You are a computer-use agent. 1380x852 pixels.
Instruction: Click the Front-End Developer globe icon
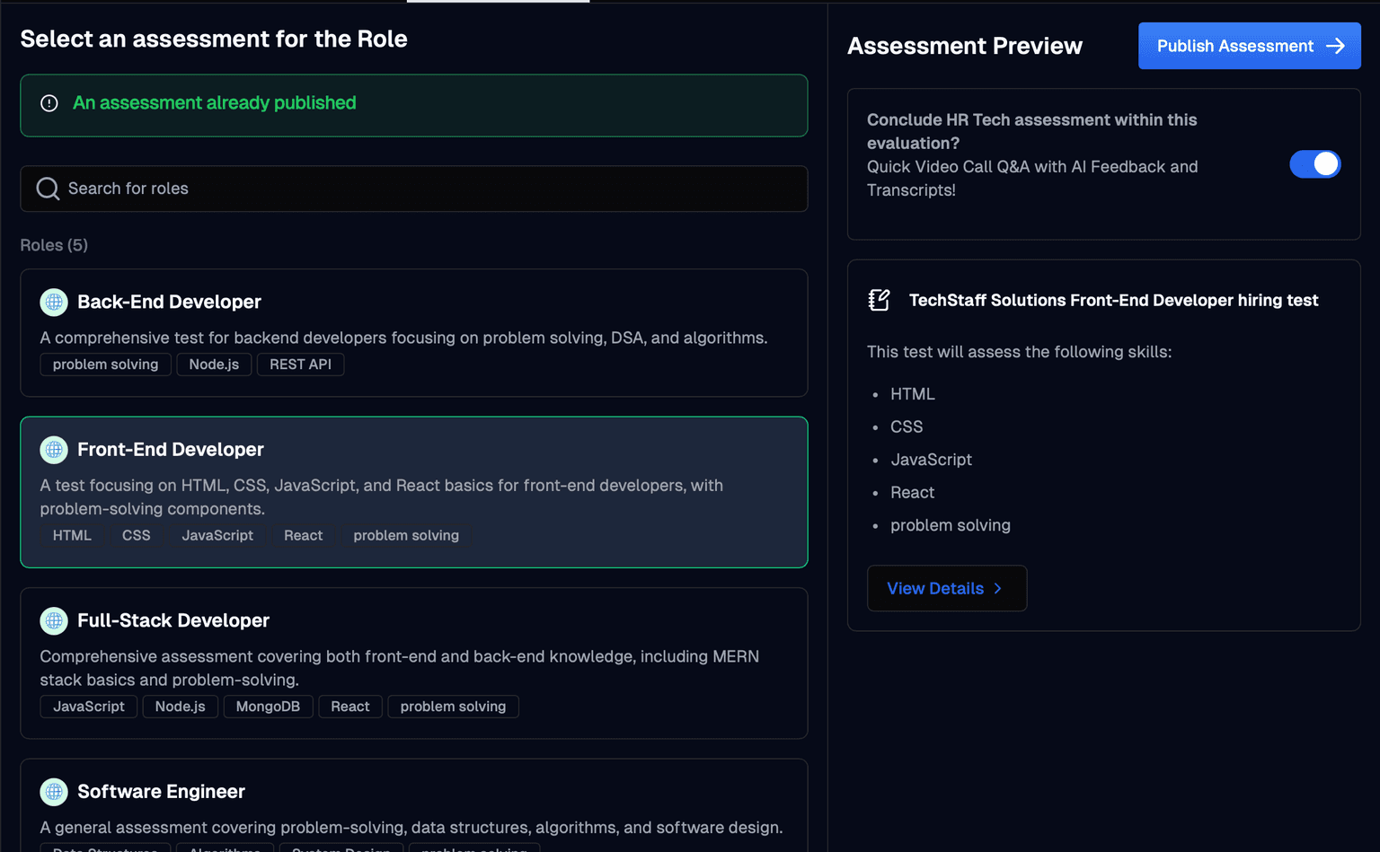point(54,450)
